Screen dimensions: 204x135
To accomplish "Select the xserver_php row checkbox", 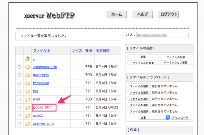I will pyautogui.click(x=19, y=123).
